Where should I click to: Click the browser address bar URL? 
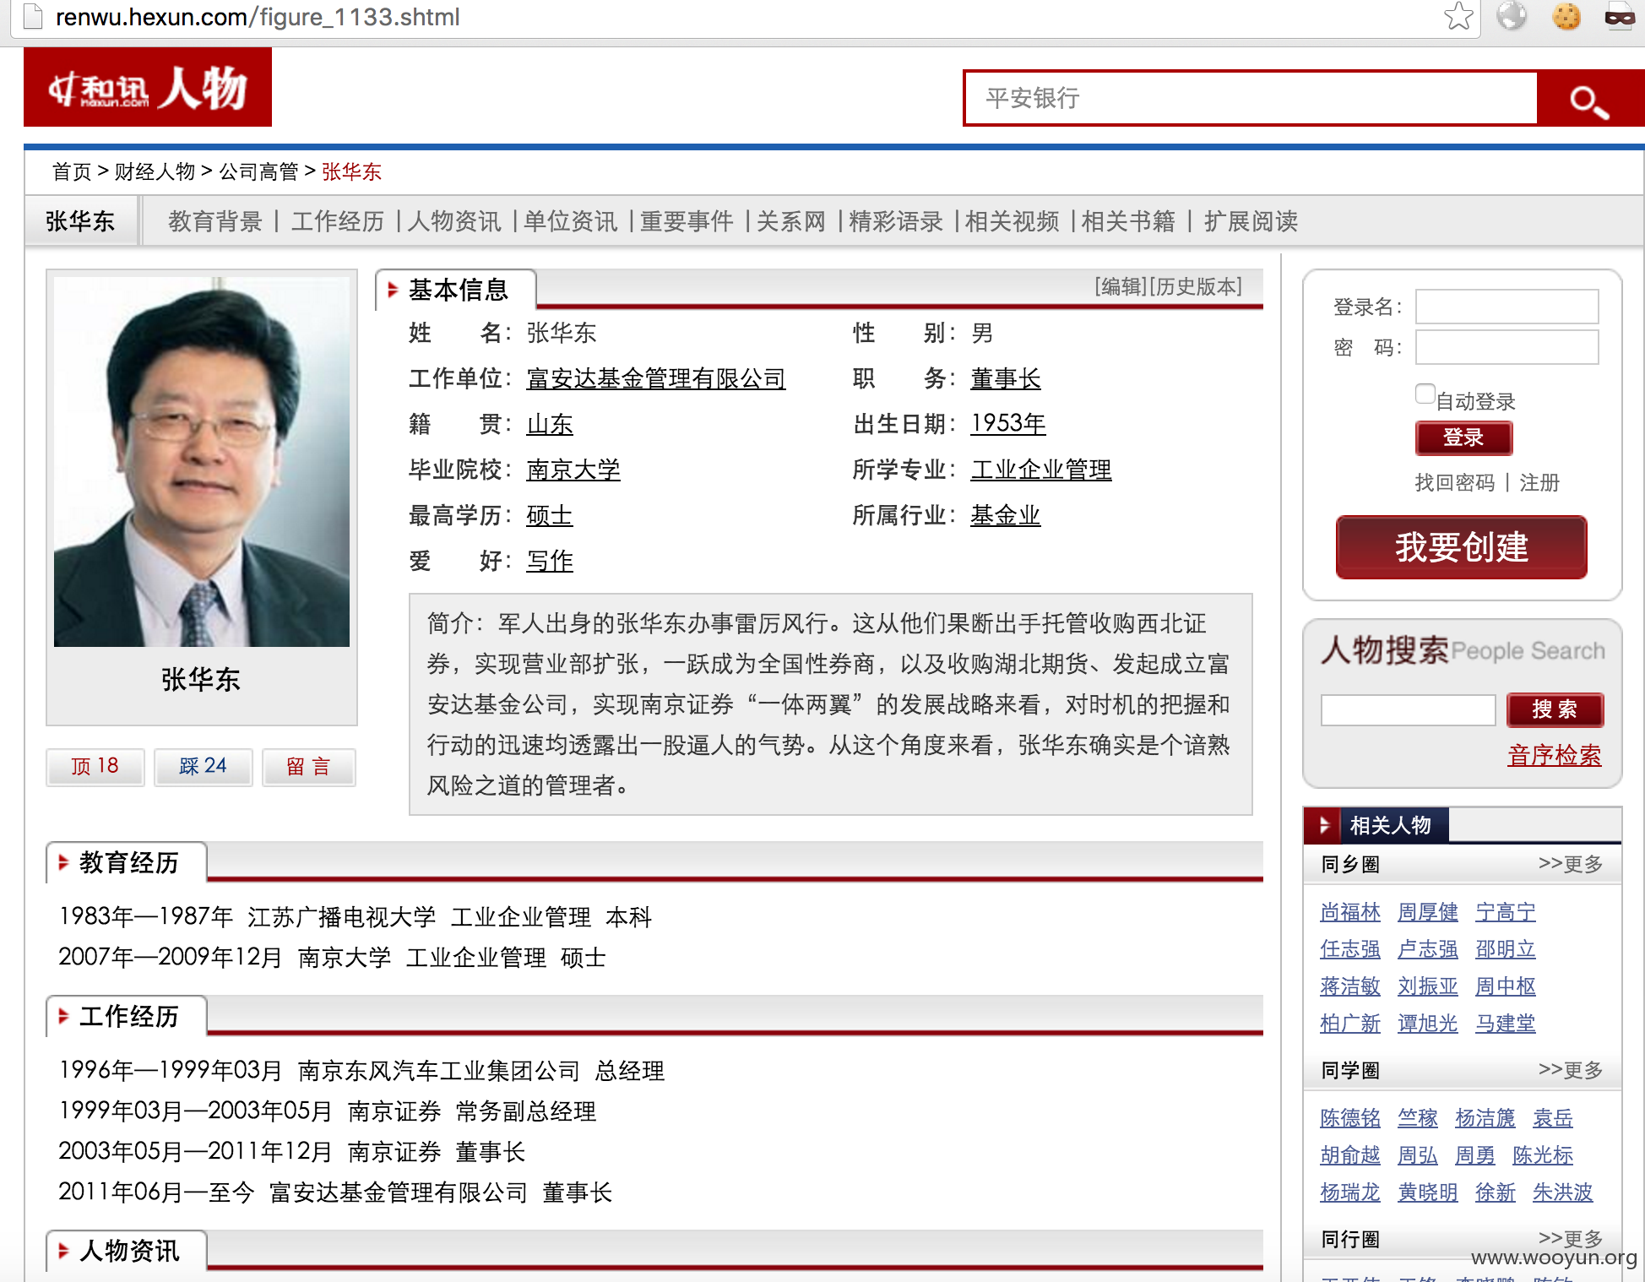(258, 17)
